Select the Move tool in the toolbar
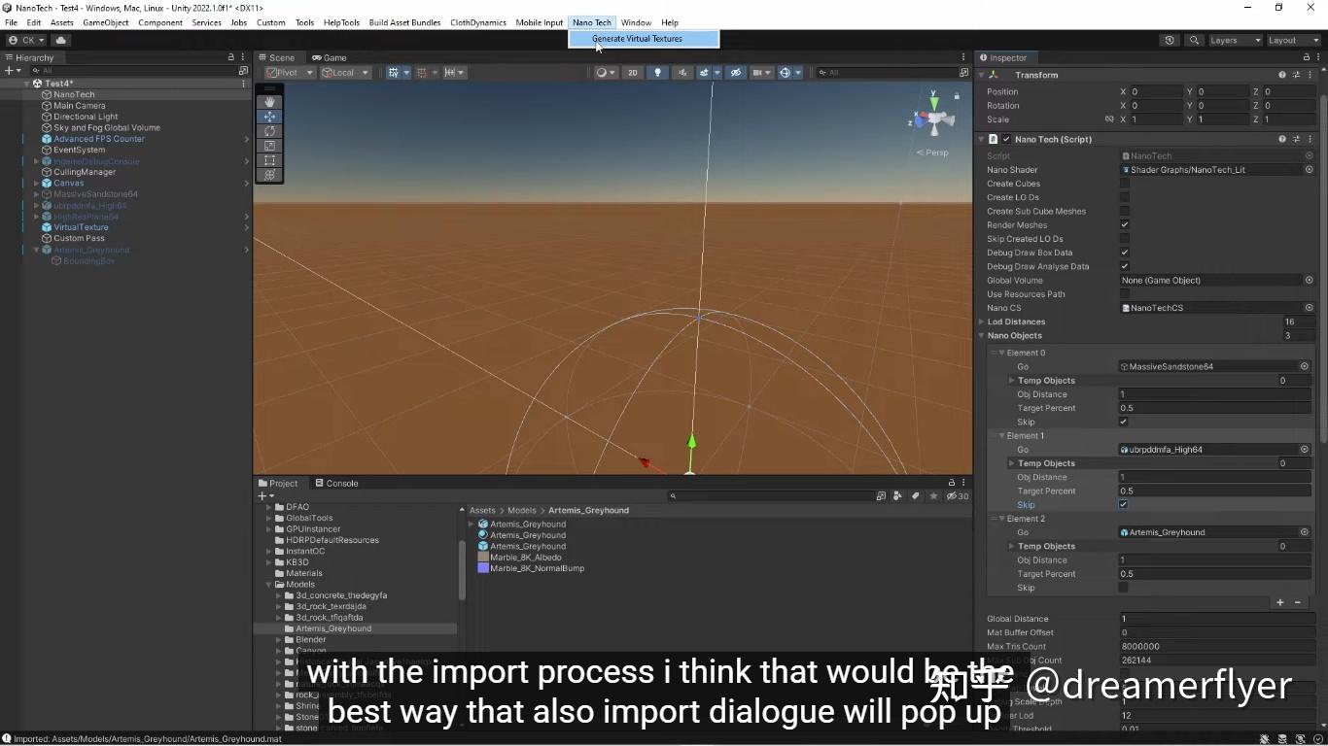The width and height of the screenshot is (1328, 746). (x=269, y=117)
